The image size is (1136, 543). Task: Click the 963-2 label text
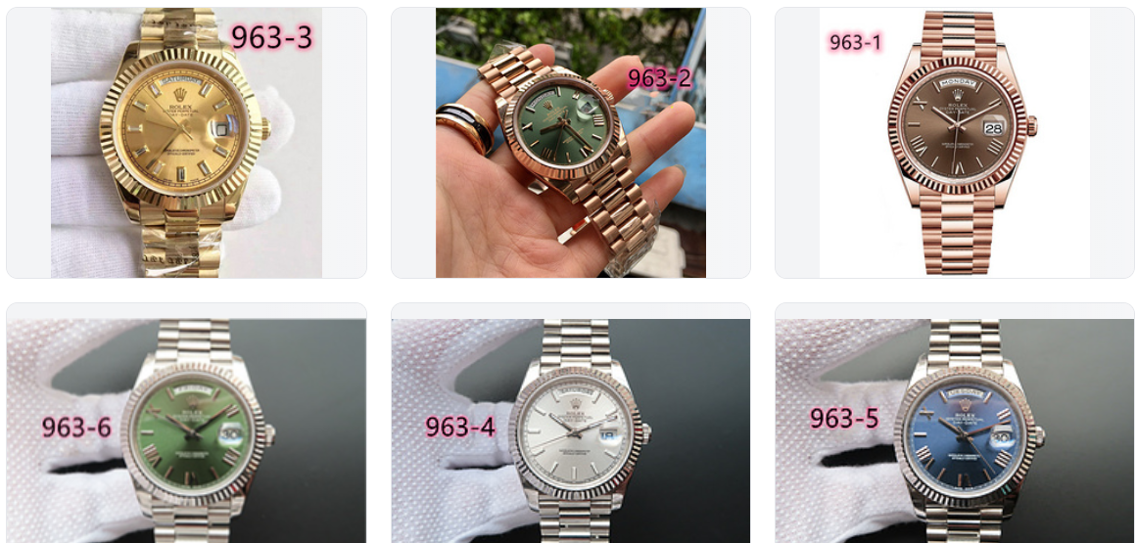click(x=659, y=78)
